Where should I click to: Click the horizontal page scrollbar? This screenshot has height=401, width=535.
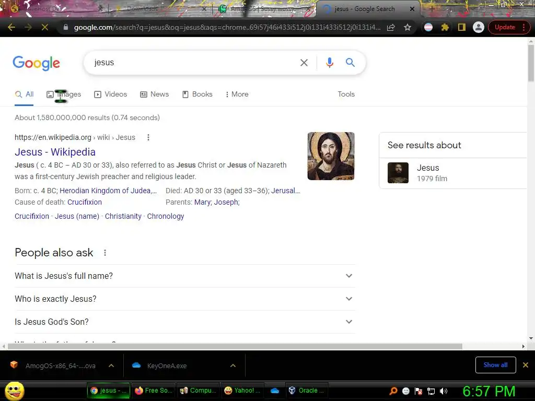pos(235,347)
